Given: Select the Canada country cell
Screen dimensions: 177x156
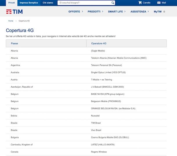Looking at the screenshot, I should (x=15, y=152).
